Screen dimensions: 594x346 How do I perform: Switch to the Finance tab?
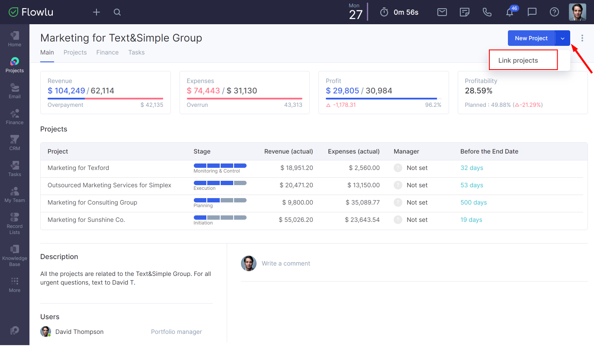pyautogui.click(x=107, y=52)
